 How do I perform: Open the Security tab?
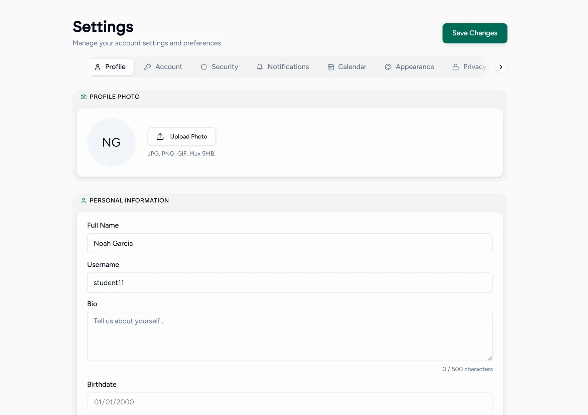(219, 67)
